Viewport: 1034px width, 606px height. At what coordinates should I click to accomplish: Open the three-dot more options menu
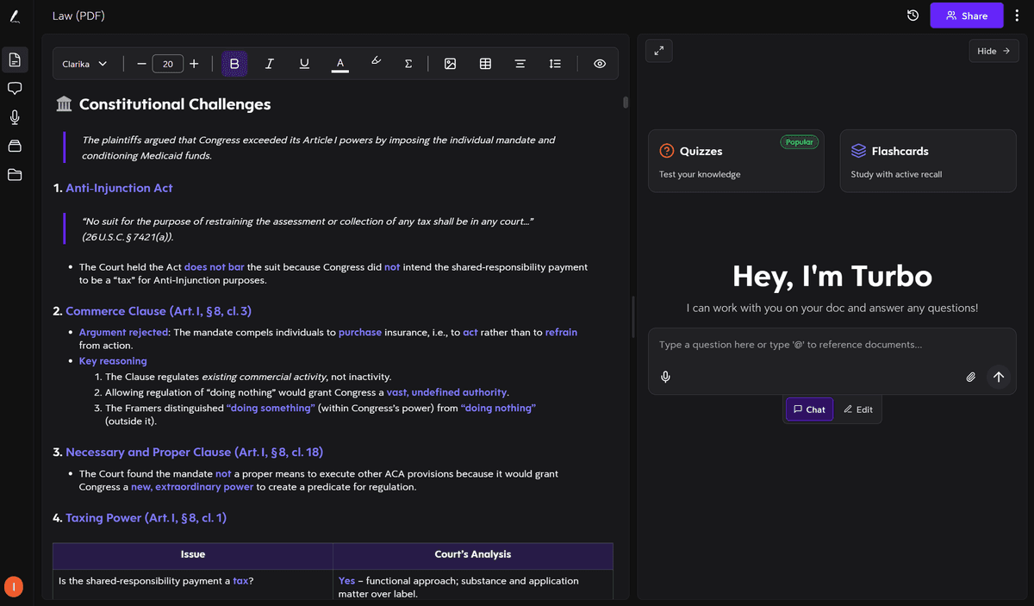(1017, 16)
